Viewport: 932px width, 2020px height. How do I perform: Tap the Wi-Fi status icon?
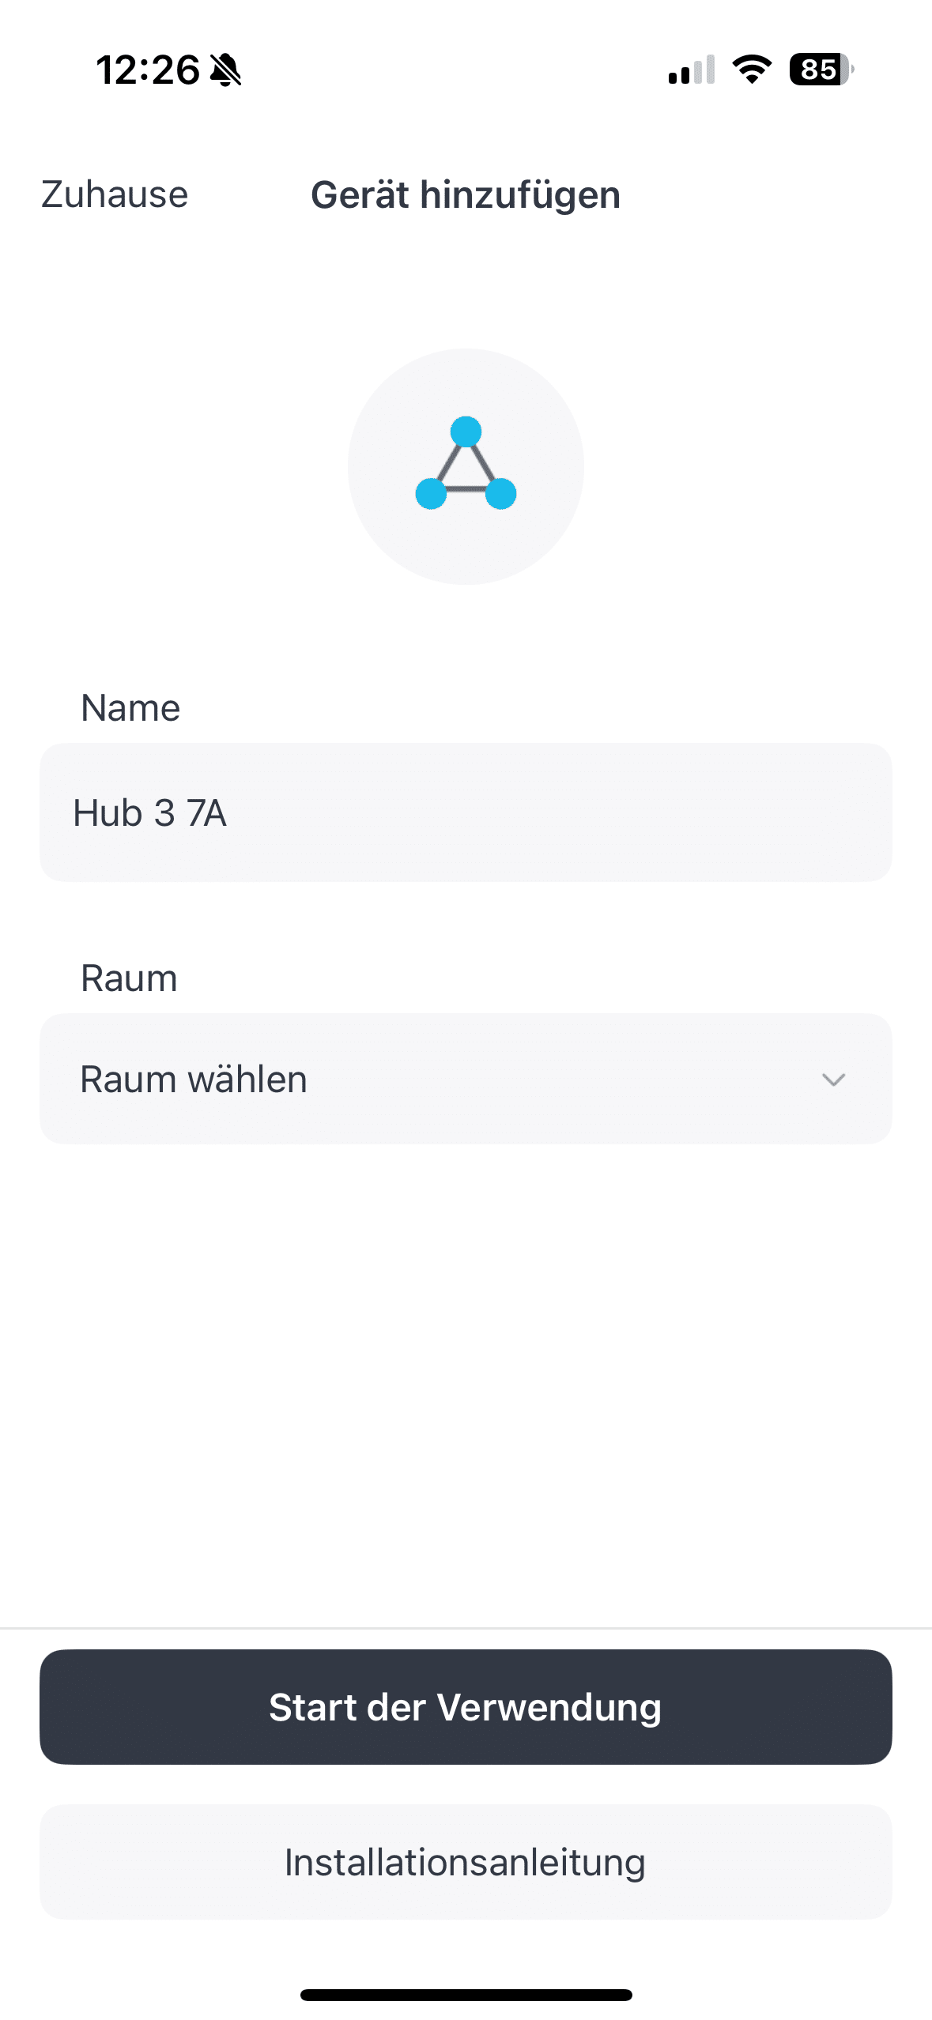coord(752,70)
